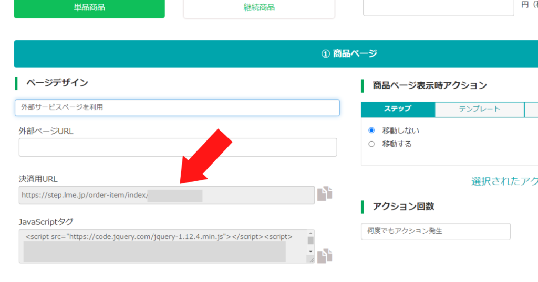
Task: Click the 外部ページURL label
Action: coord(46,131)
